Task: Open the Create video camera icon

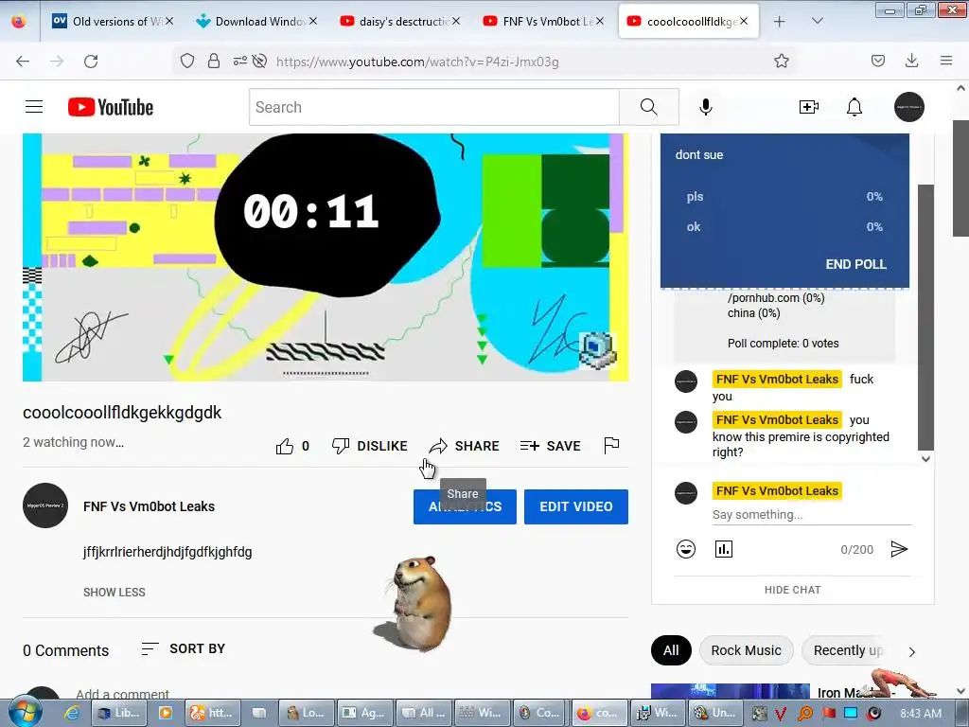Action: click(808, 107)
